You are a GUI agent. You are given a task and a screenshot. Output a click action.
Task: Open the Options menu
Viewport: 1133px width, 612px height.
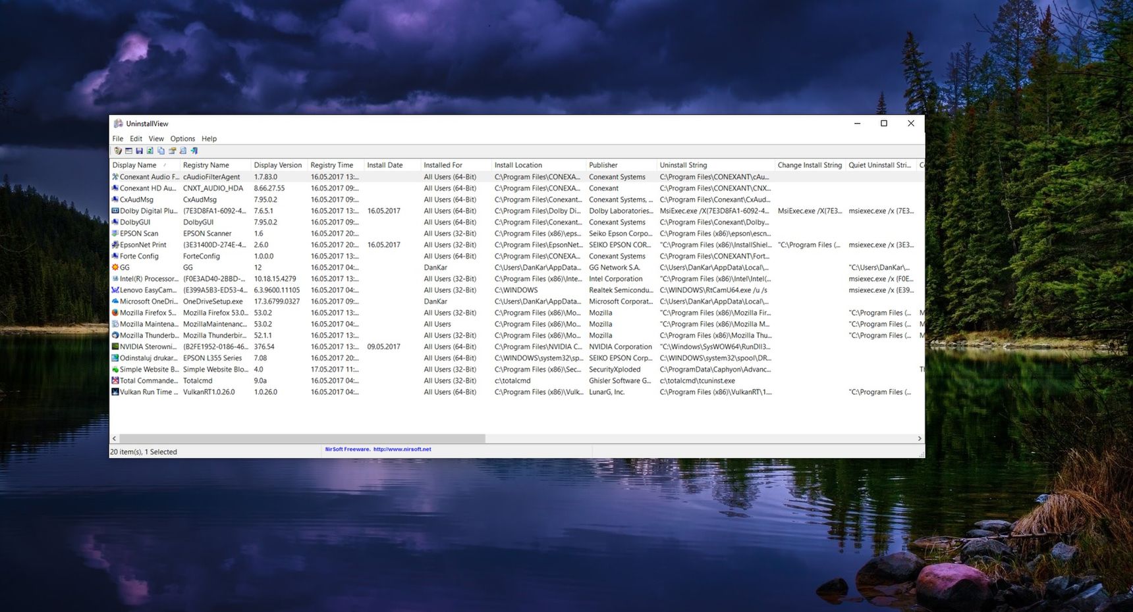click(182, 139)
